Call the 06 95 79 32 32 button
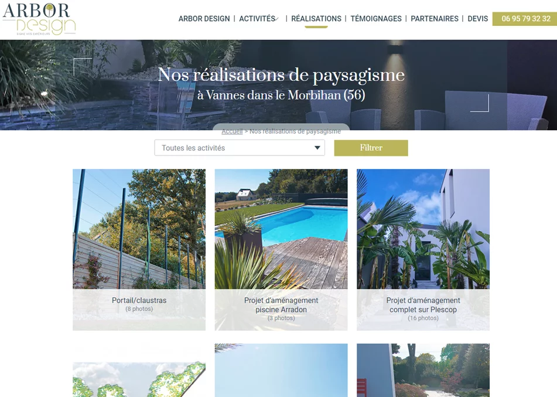The width and height of the screenshot is (557, 397). [525, 19]
